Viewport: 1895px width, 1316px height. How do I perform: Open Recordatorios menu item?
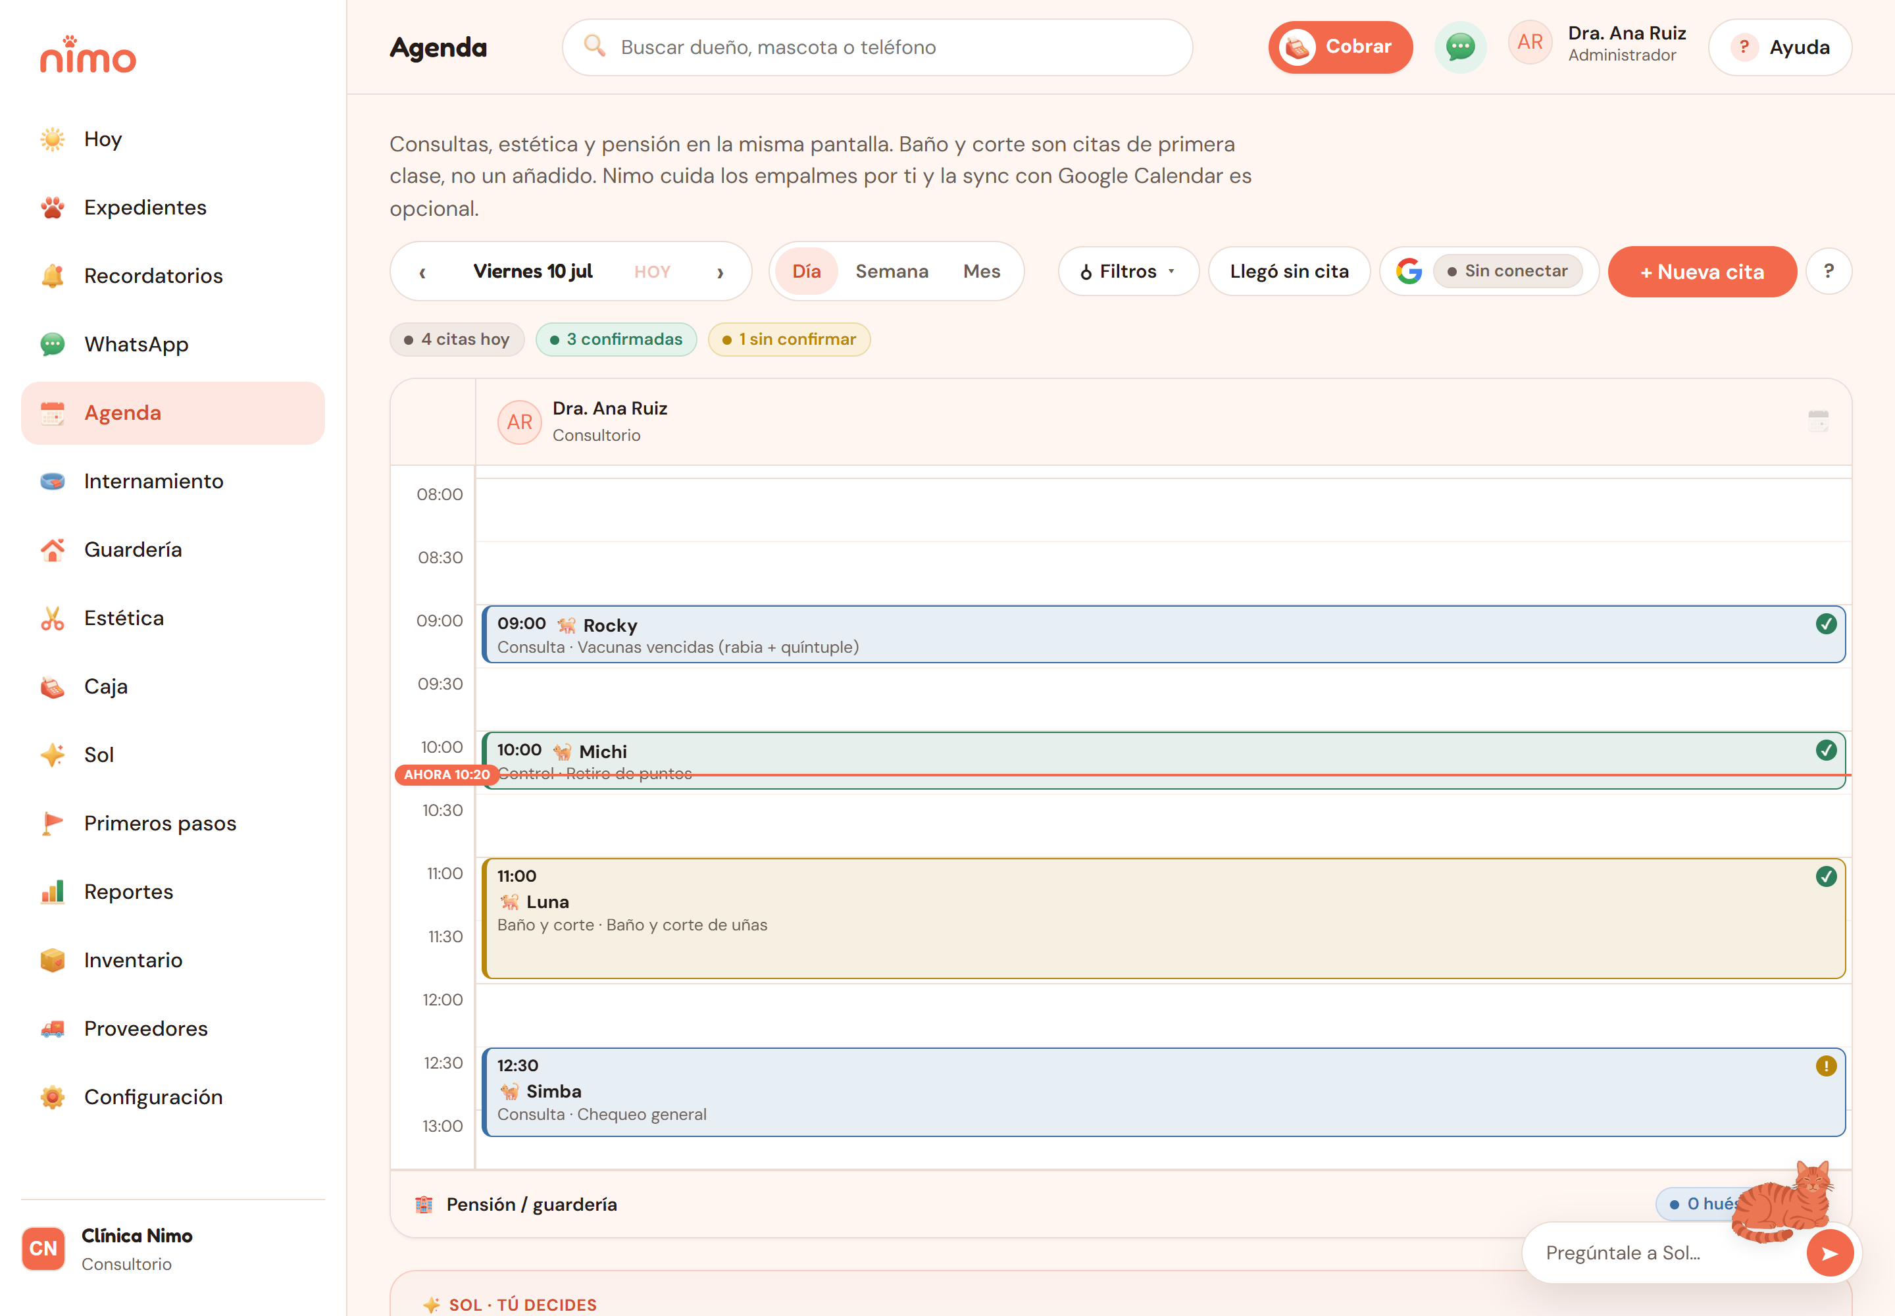coord(173,276)
